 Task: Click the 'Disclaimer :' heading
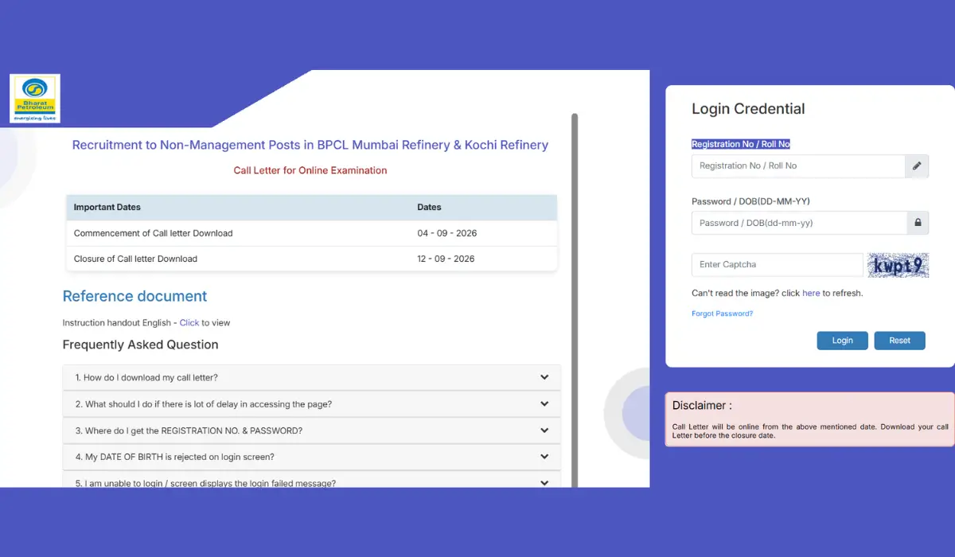click(x=702, y=405)
